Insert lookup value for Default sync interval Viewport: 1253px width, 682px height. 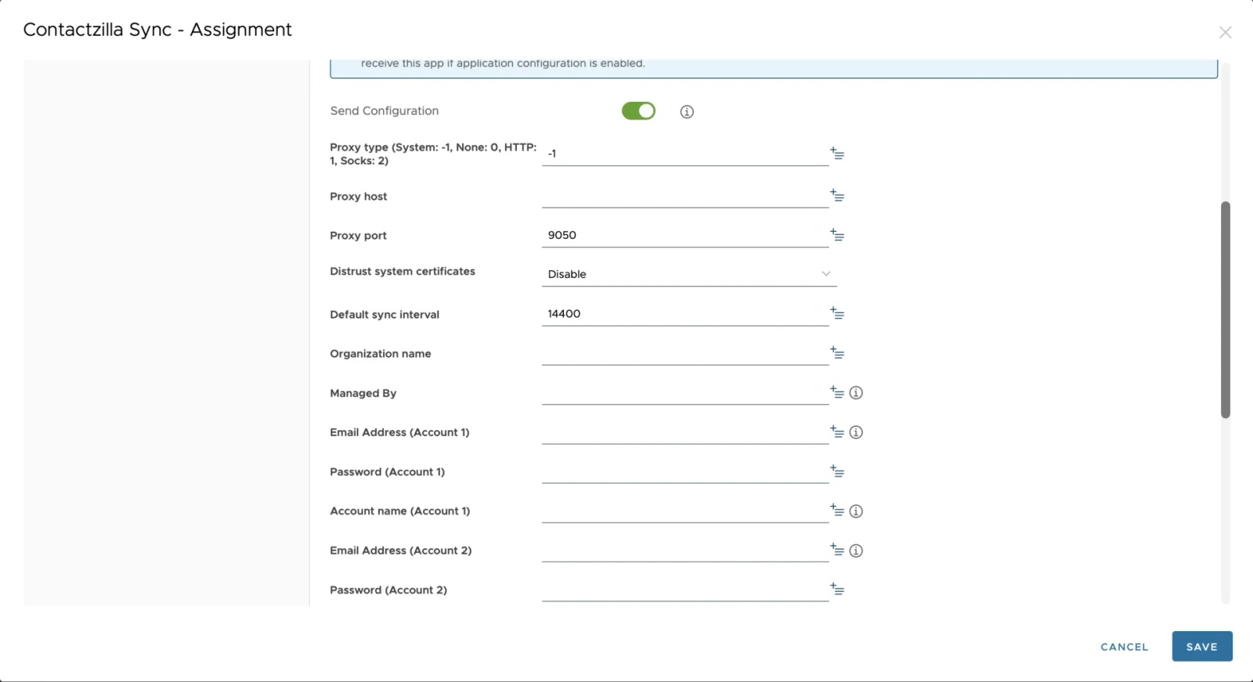[837, 313]
